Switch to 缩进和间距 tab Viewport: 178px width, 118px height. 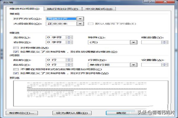click(25, 9)
